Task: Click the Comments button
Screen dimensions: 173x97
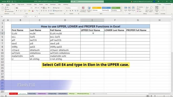Action: [167, 5]
